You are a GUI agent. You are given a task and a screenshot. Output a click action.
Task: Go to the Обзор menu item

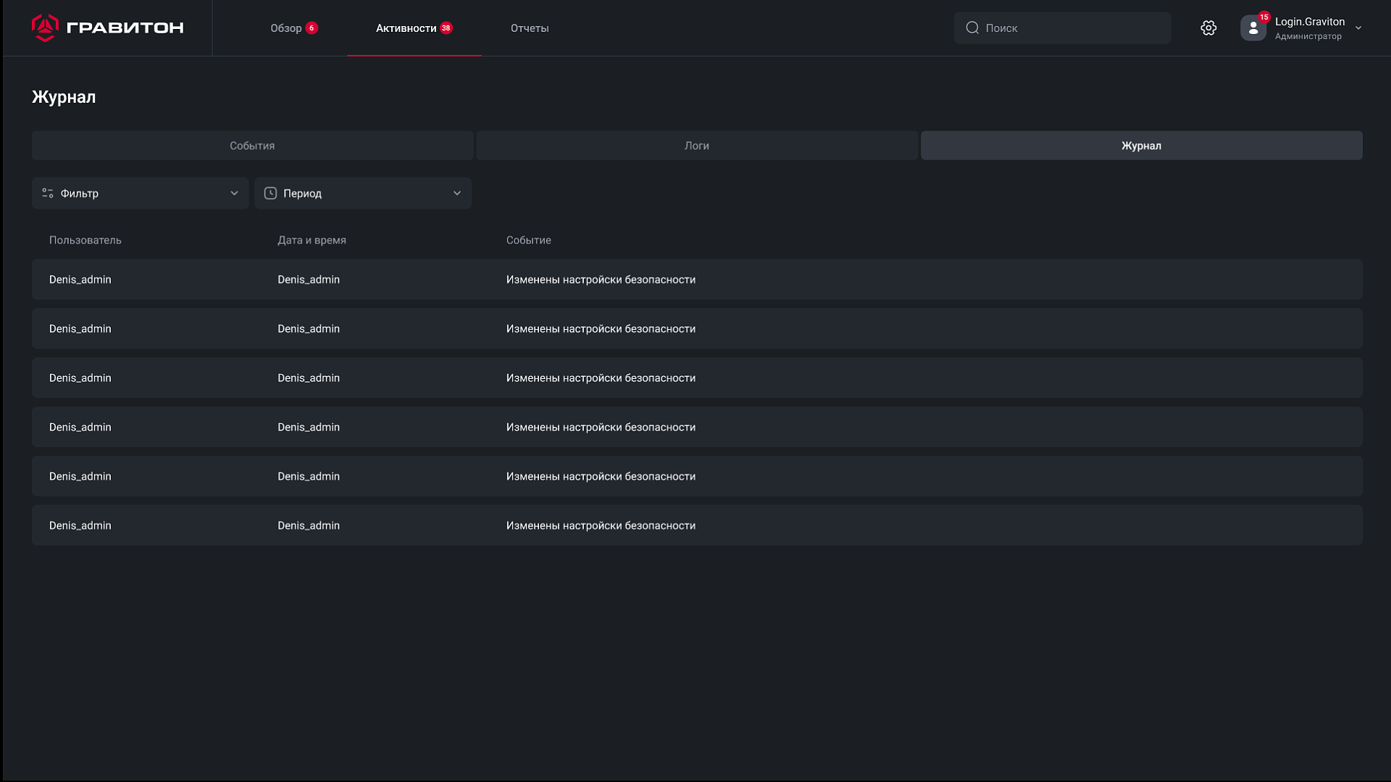coord(285,28)
